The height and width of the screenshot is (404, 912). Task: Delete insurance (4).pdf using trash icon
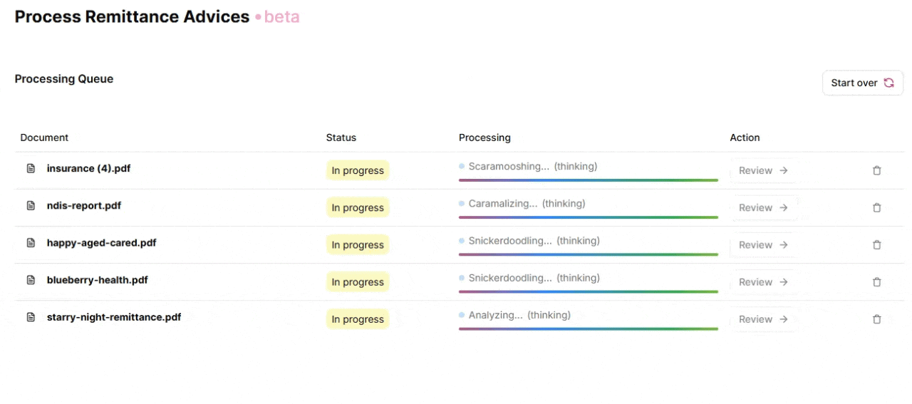coord(876,170)
